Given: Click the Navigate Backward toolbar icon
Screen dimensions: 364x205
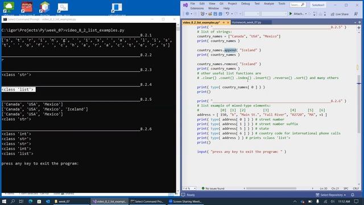Looking at the screenshot, I should click(187, 14).
